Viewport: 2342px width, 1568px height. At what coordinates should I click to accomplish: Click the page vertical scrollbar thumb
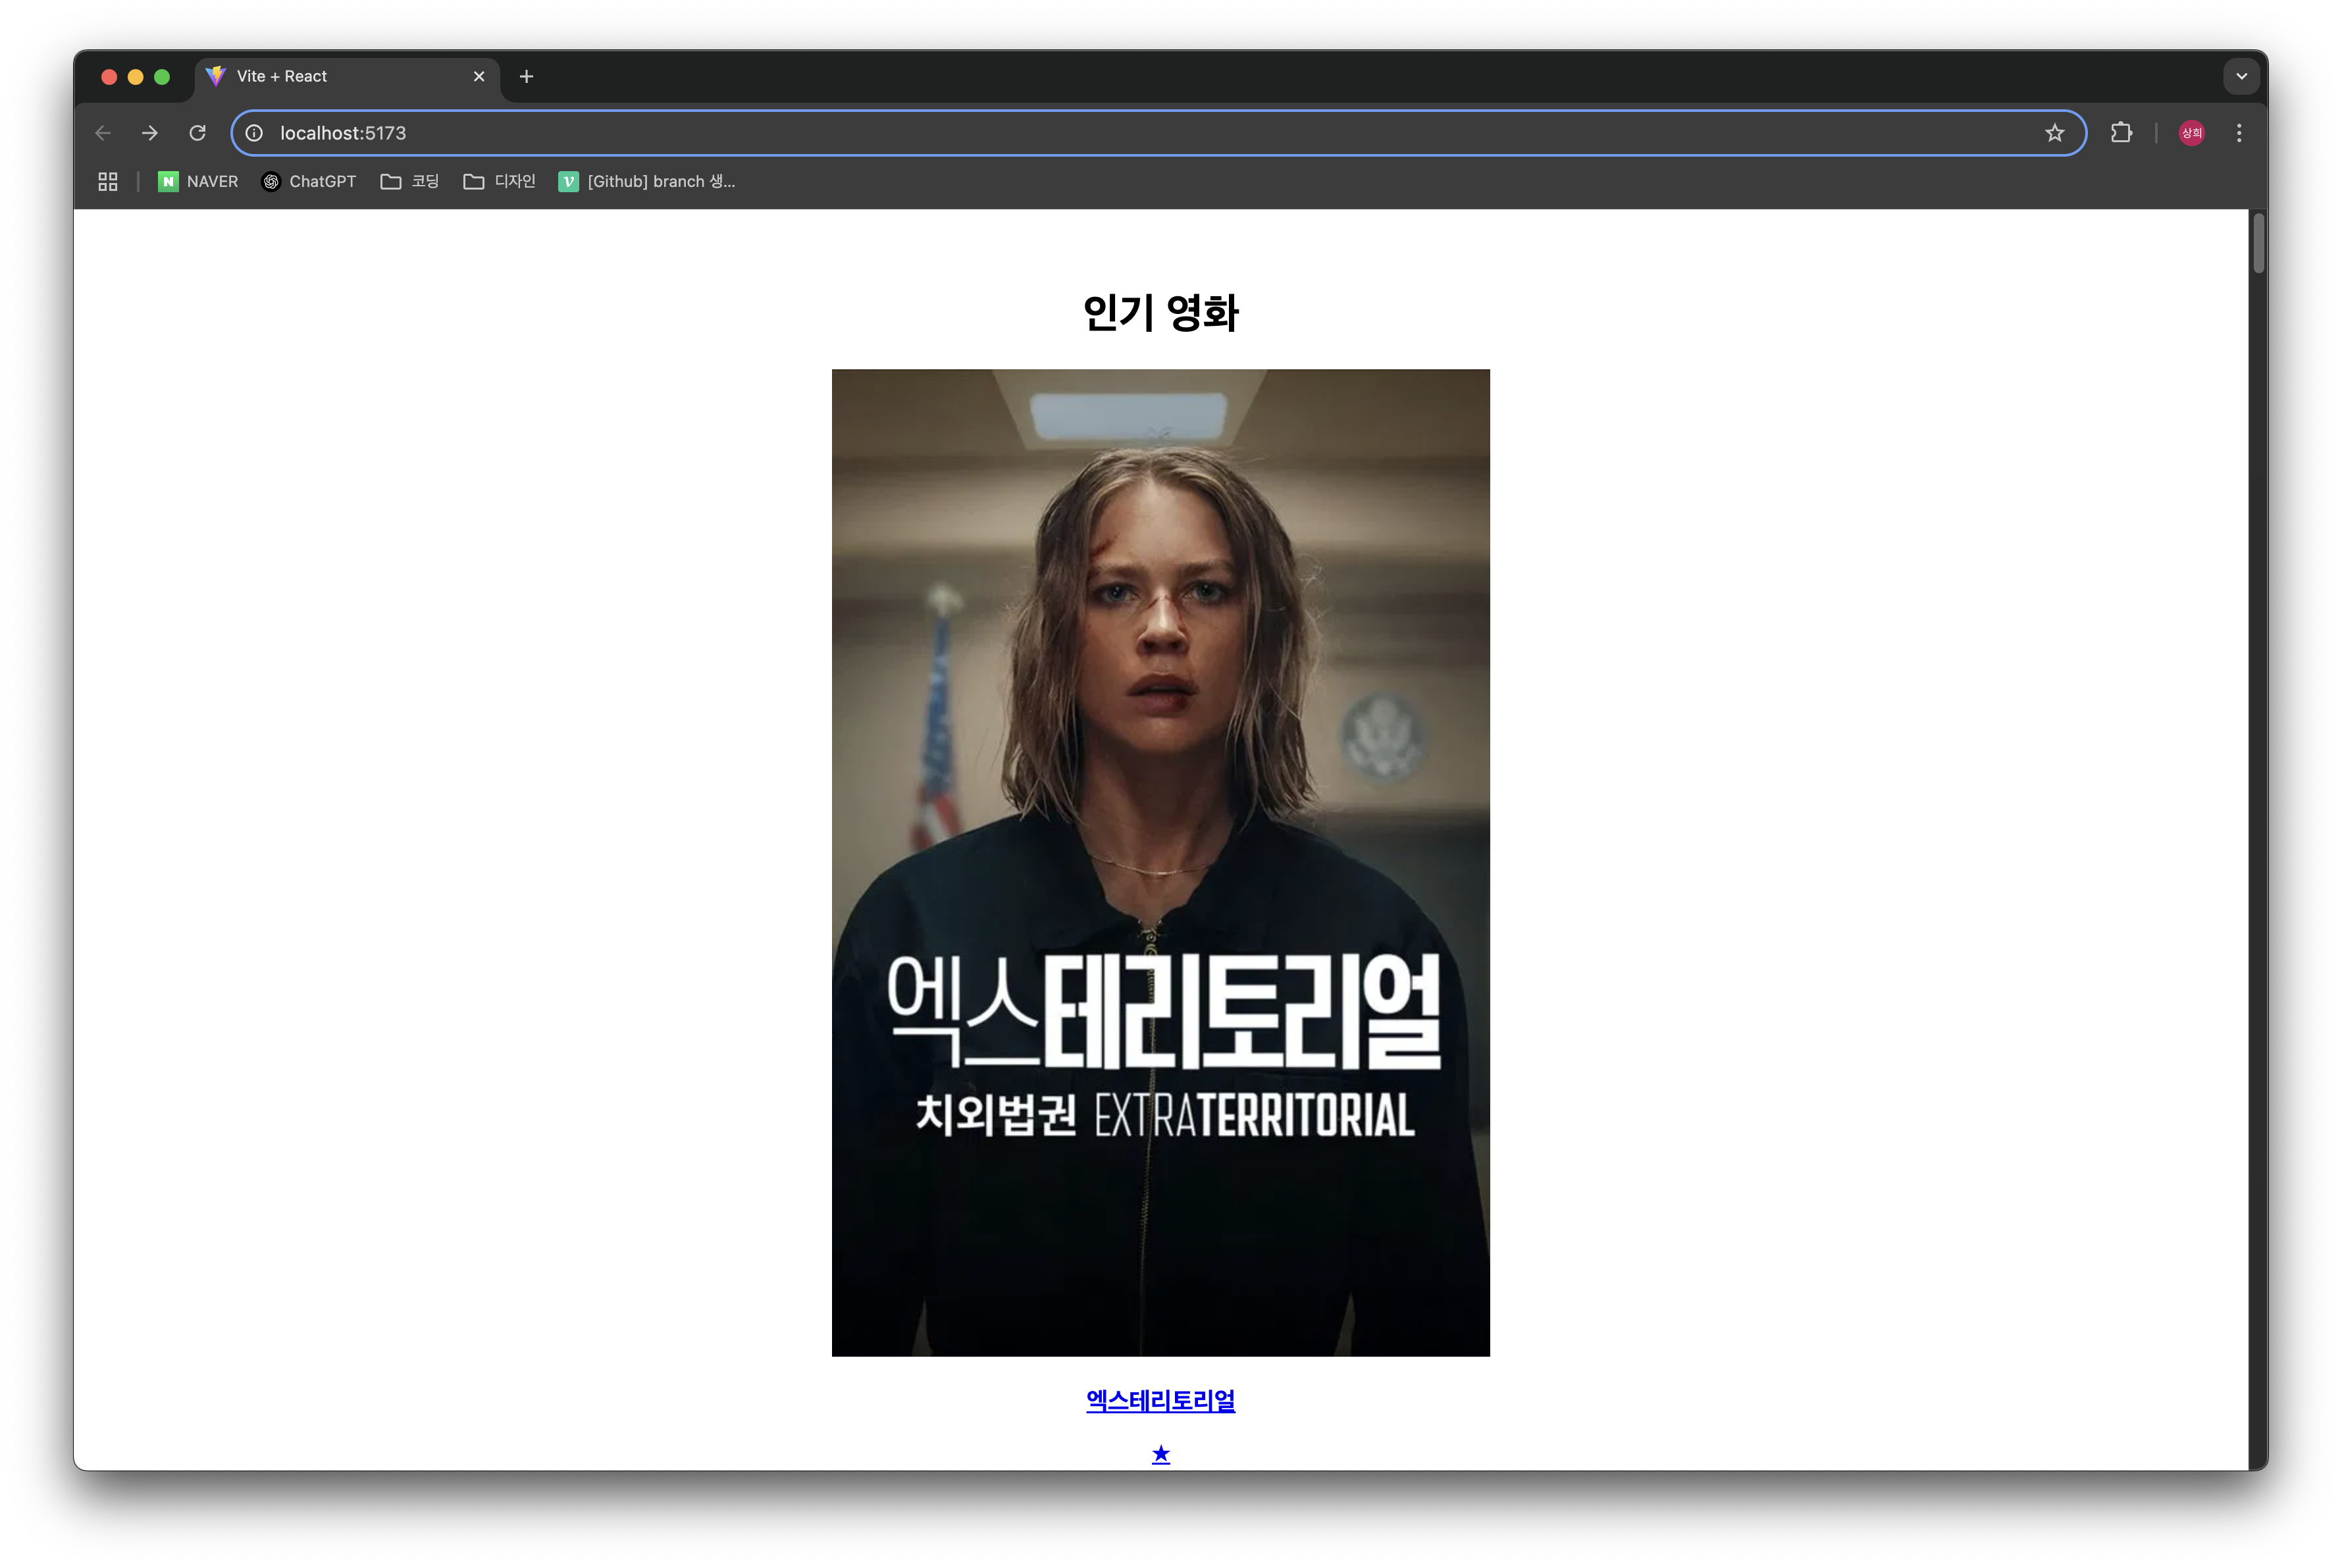[2258, 242]
